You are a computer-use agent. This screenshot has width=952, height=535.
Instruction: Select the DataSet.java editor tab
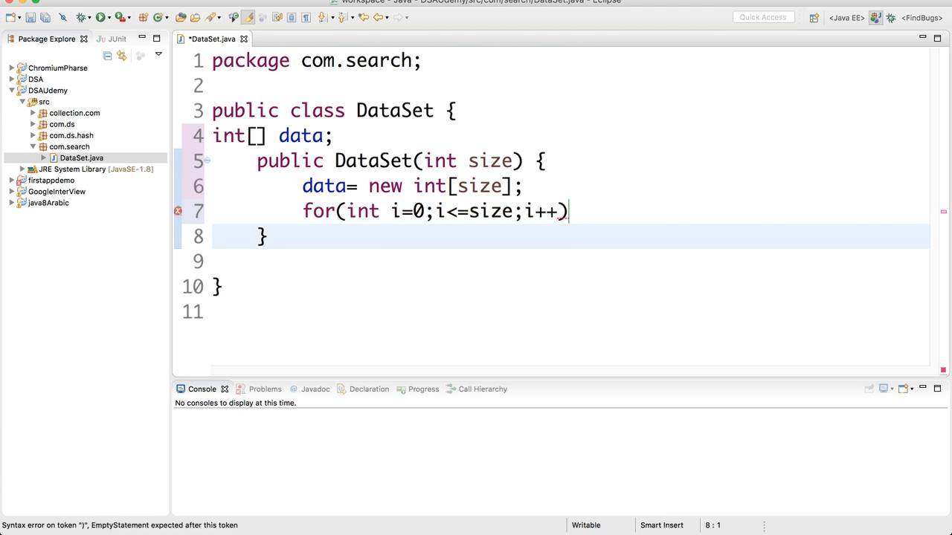point(212,39)
